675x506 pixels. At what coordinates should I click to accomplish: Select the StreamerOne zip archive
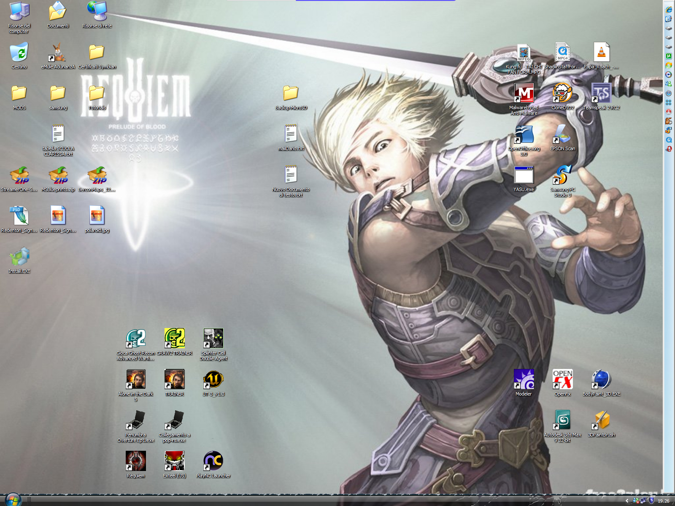click(x=19, y=179)
